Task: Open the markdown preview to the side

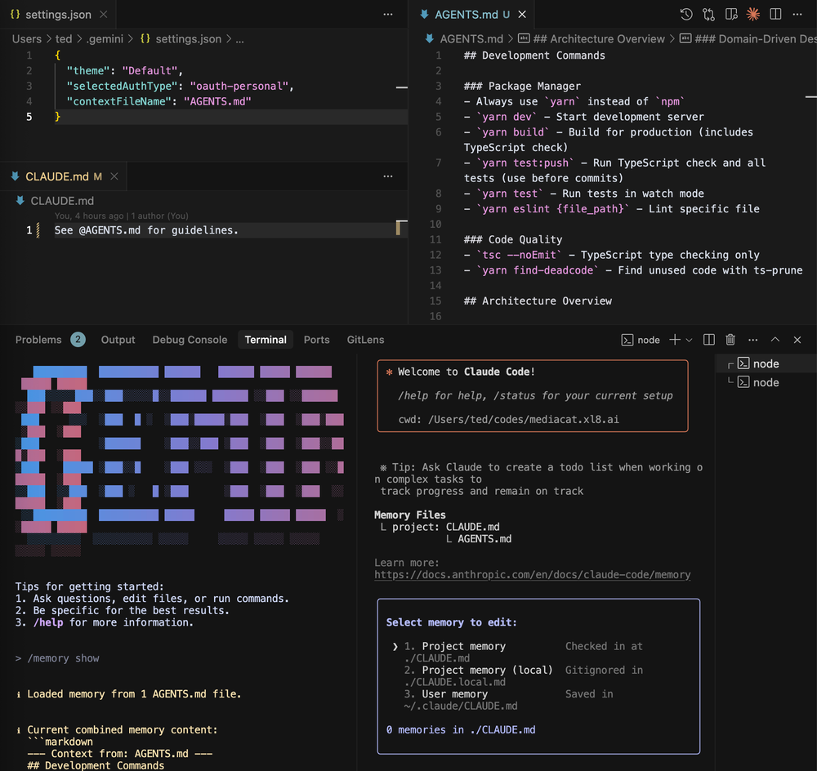Action: click(x=731, y=15)
